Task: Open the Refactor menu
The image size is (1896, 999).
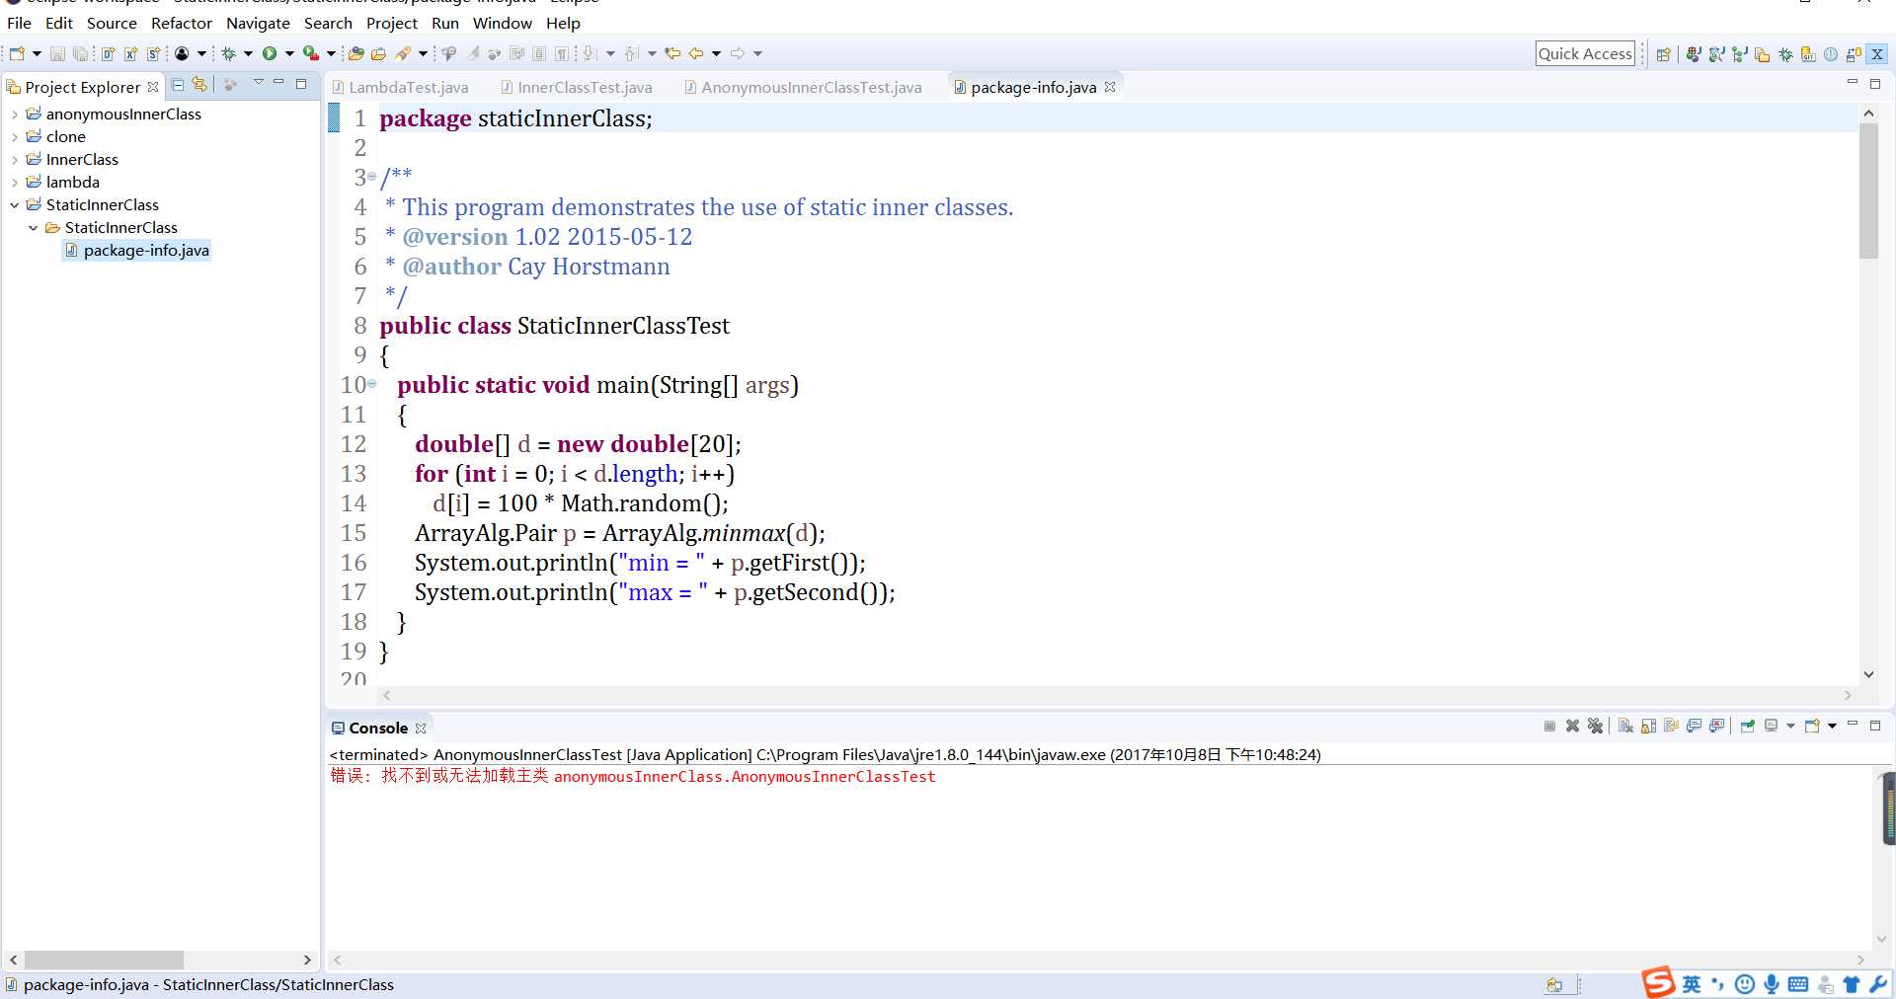Action: pyautogui.click(x=182, y=23)
